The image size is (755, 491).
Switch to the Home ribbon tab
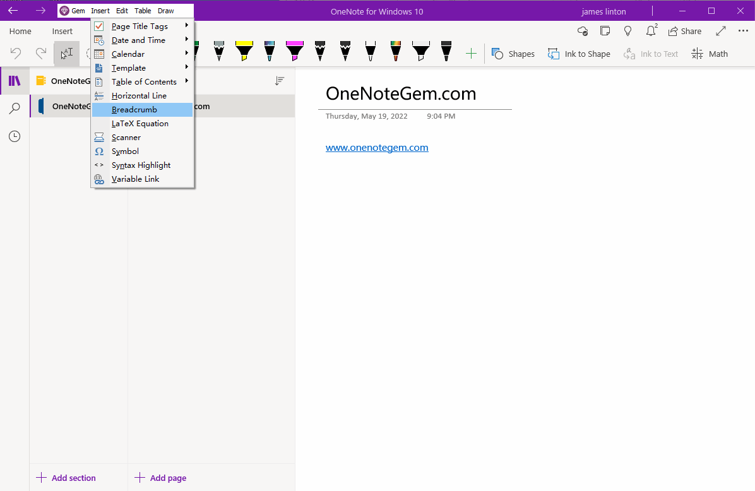point(20,32)
